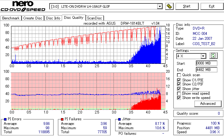Uncheck Show C1/PIE option
Image resolution: width=224 pixels, height=136 pixels.
point(179,80)
